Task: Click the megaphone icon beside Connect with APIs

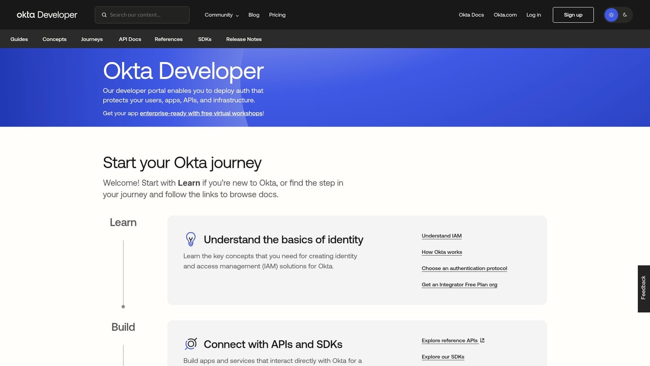Action: pos(190,344)
